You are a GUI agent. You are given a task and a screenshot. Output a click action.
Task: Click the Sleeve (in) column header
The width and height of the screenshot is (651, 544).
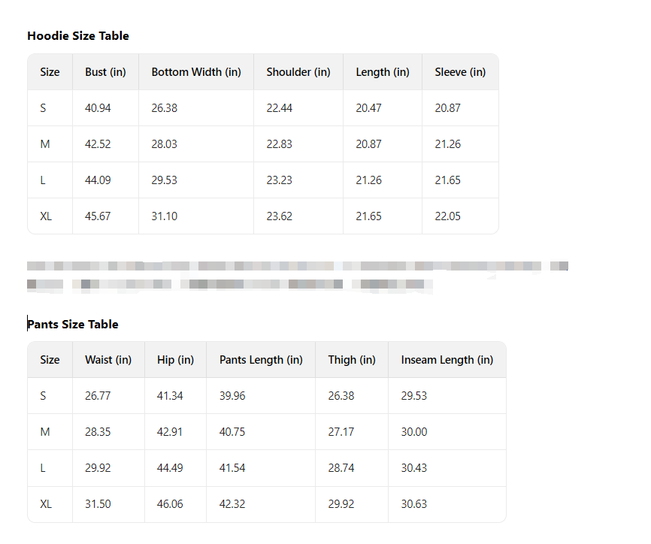[460, 72]
